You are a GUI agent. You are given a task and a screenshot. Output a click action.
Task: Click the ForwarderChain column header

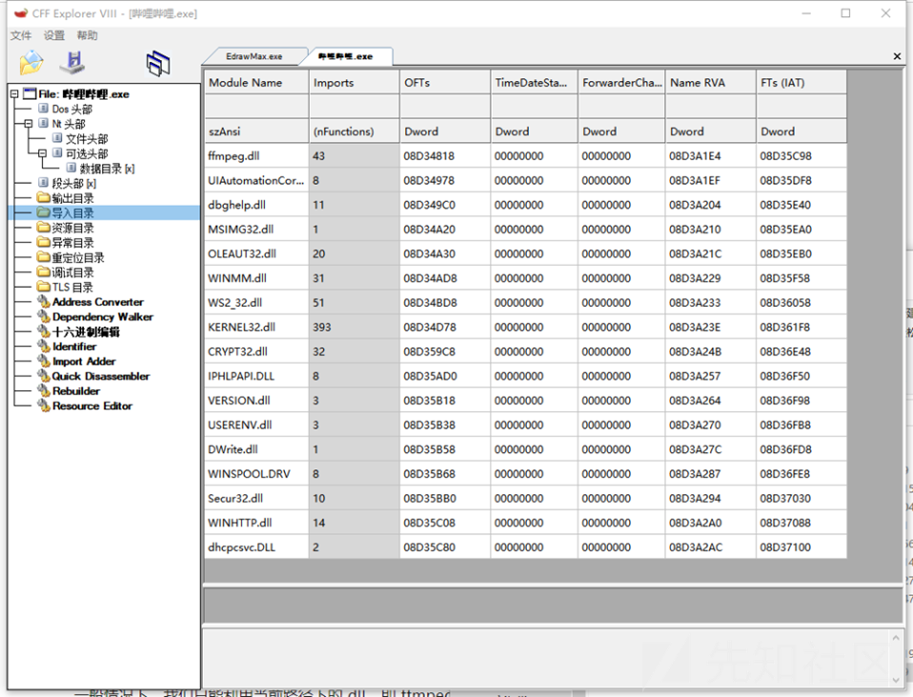[621, 83]
